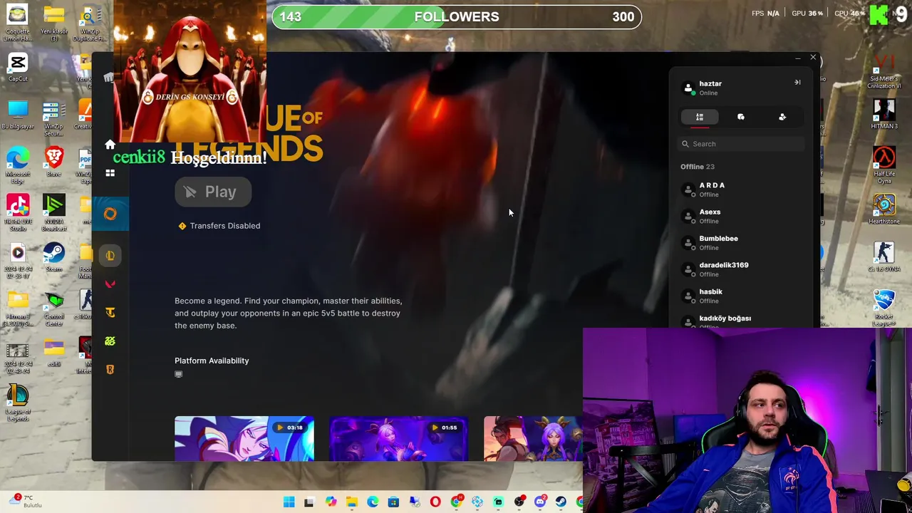Open CapCut desktop shortcut
This screenshot has width=912, height=513.
click(x=18, y=68)
